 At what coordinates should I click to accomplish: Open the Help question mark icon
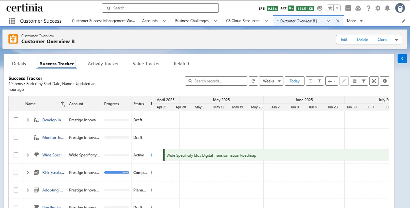(x=368, y=8)
